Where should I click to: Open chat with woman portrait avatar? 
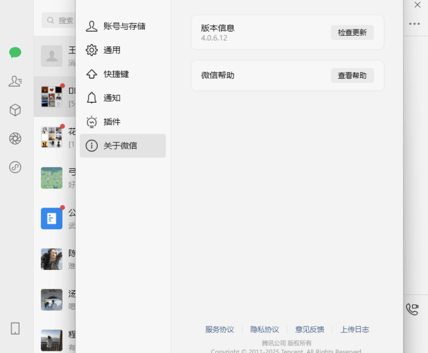(55, 259)
